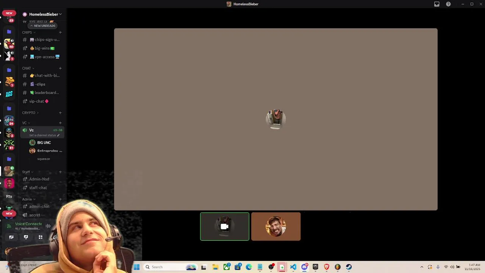485x273 pixels.
Task: Click the taskbar Search box
Action: [x=171, y=267]
